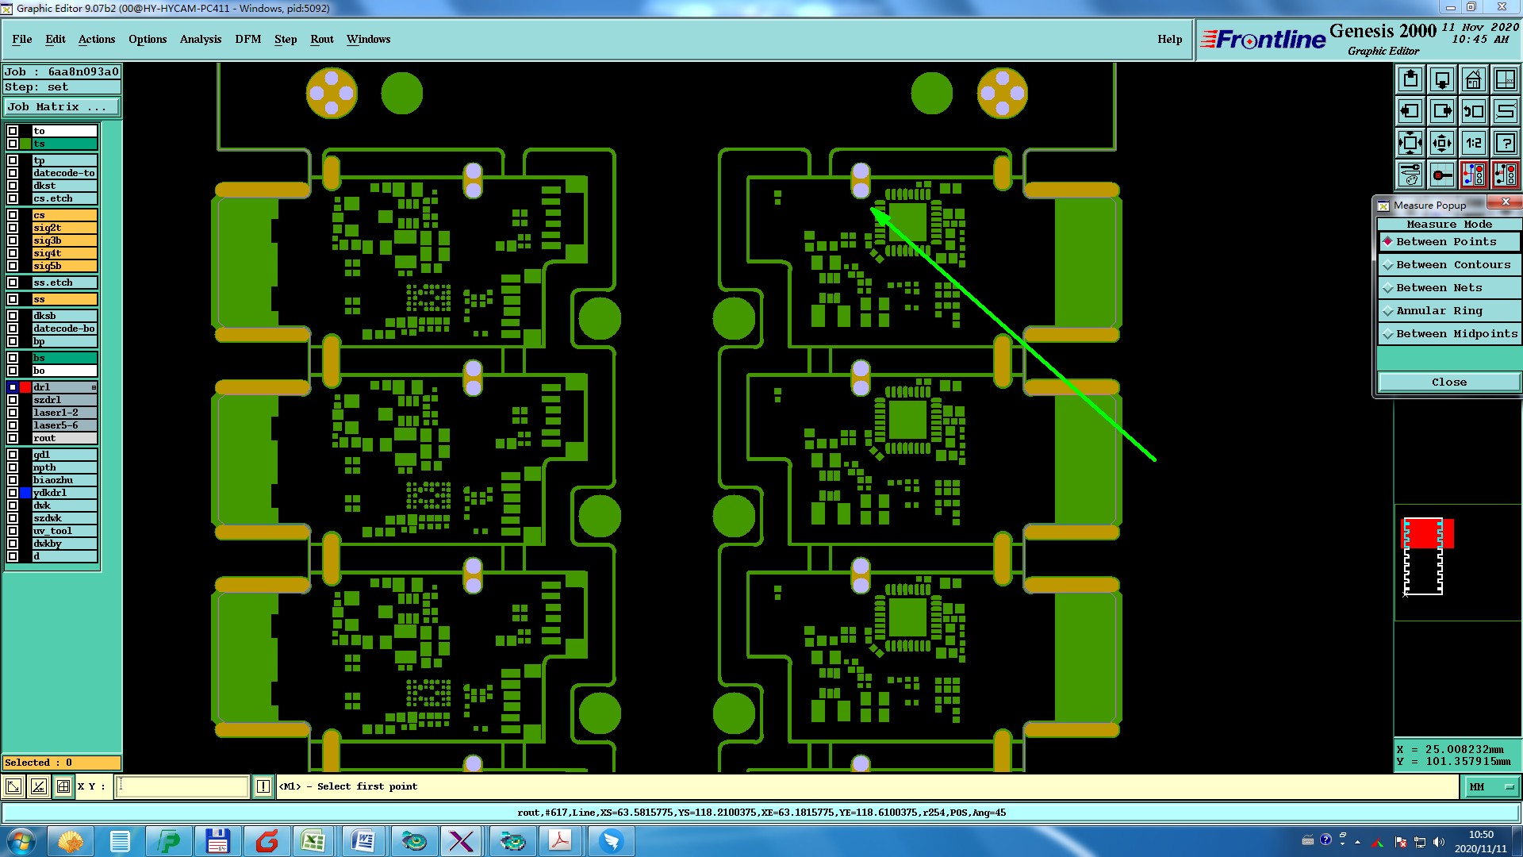Select Annular Ring measure mode
Viewport: 1523px width, 857px height.
tap(1438, 311)
